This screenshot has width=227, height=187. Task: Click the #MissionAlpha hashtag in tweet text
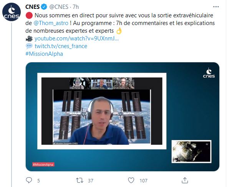click(44, 54)
